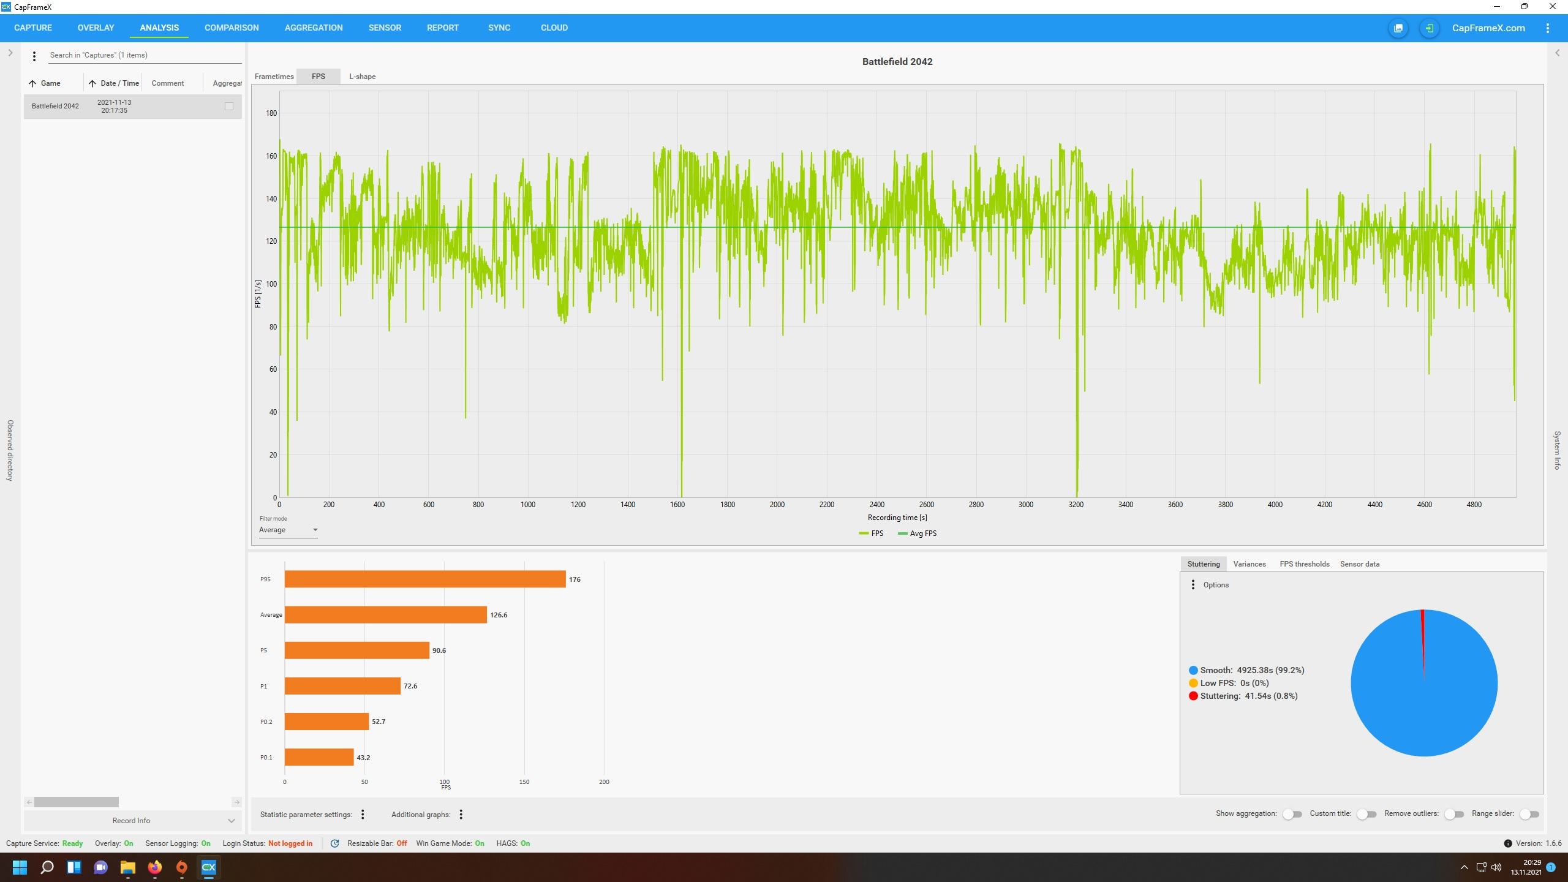This screenshot has width=1568, height=882.
Task: Open CapFrameX.com link
Action: coord(1488,28)
